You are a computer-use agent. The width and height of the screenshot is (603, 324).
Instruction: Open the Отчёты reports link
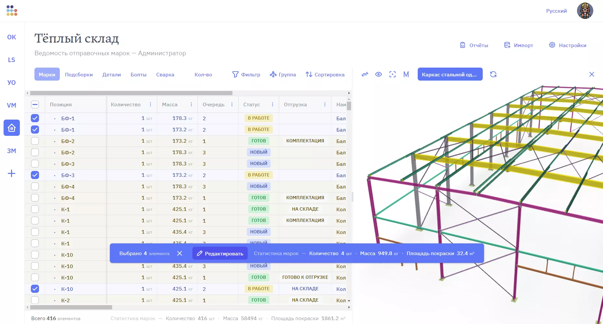click(474, 45)
